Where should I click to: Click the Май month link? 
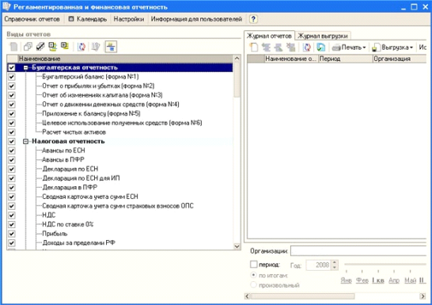(410, 280)
